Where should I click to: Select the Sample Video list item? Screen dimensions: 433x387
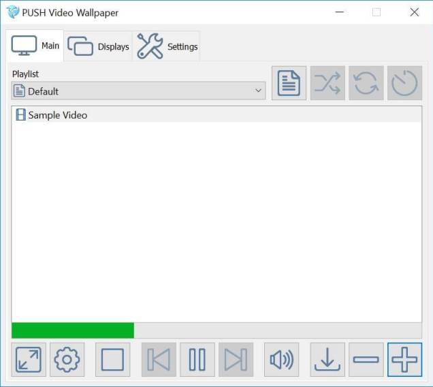216,115
